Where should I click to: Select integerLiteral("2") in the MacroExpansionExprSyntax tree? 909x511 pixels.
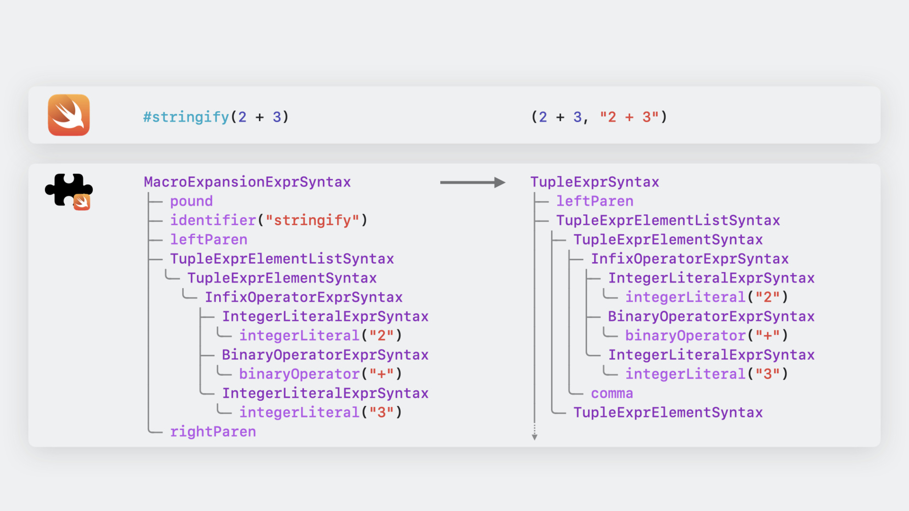pyautogui.click(x=321, y=335)
